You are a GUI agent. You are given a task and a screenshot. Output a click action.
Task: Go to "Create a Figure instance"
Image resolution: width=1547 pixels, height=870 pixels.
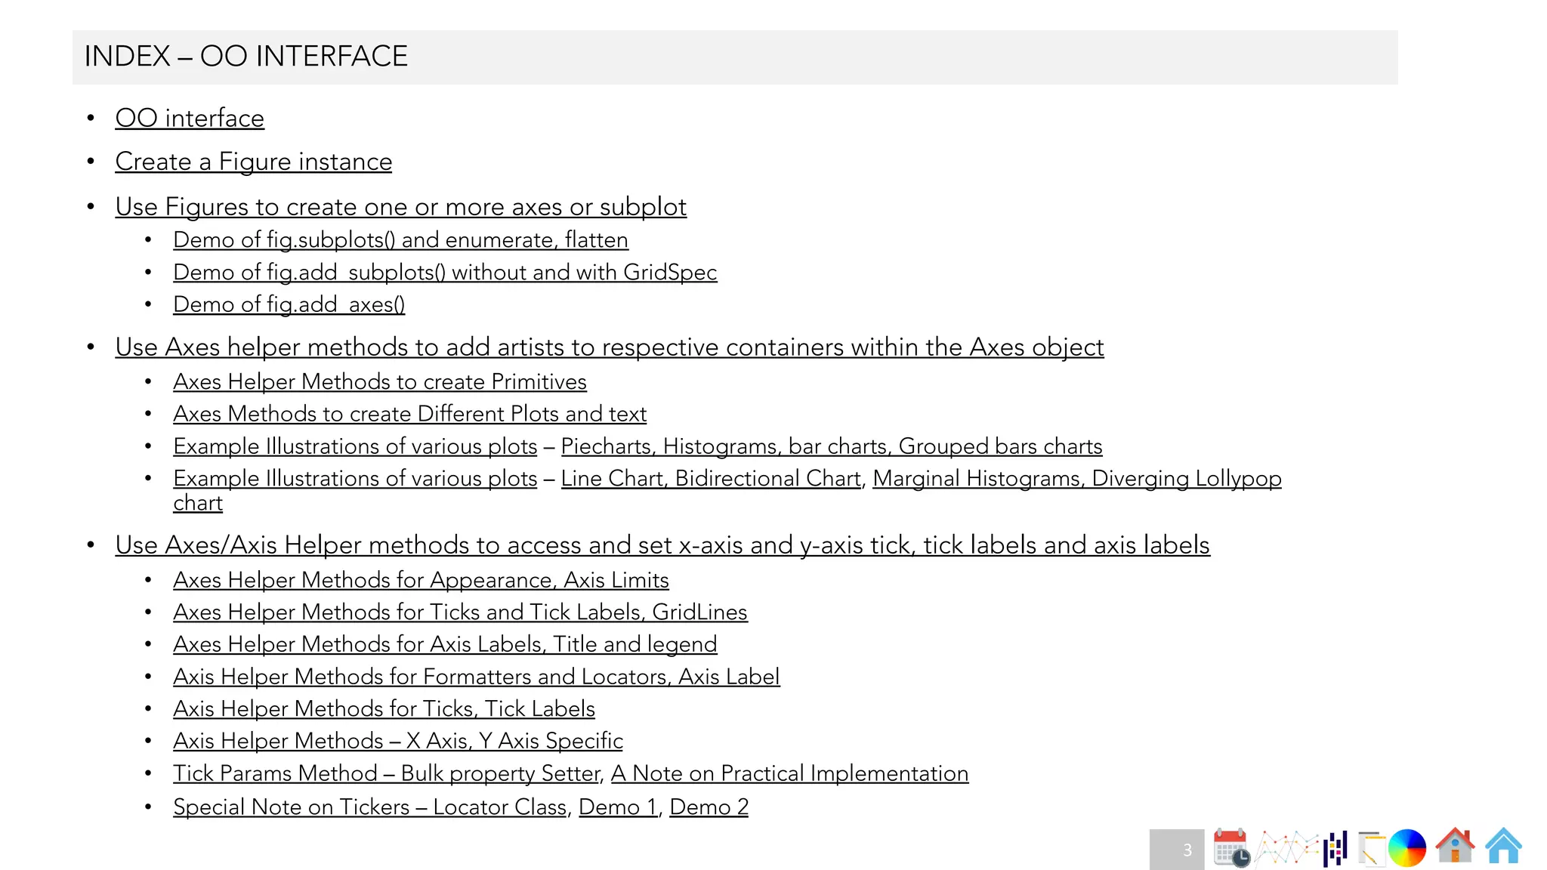pyautogui.click(x=253, y=162)
